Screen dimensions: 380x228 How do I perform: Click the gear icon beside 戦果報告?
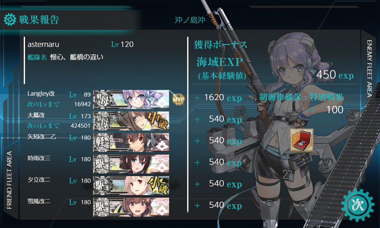tap(10, 20)
